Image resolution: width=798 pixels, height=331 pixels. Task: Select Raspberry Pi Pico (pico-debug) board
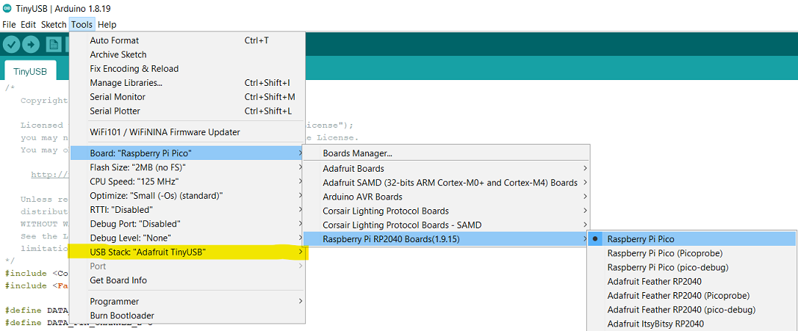tap(691, 267)
